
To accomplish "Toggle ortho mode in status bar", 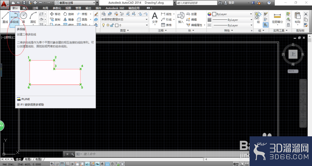I will [x=67, y=164].
